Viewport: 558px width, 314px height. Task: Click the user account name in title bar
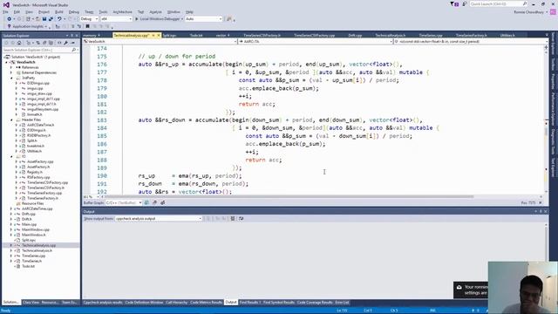click(x=528, y=11)
